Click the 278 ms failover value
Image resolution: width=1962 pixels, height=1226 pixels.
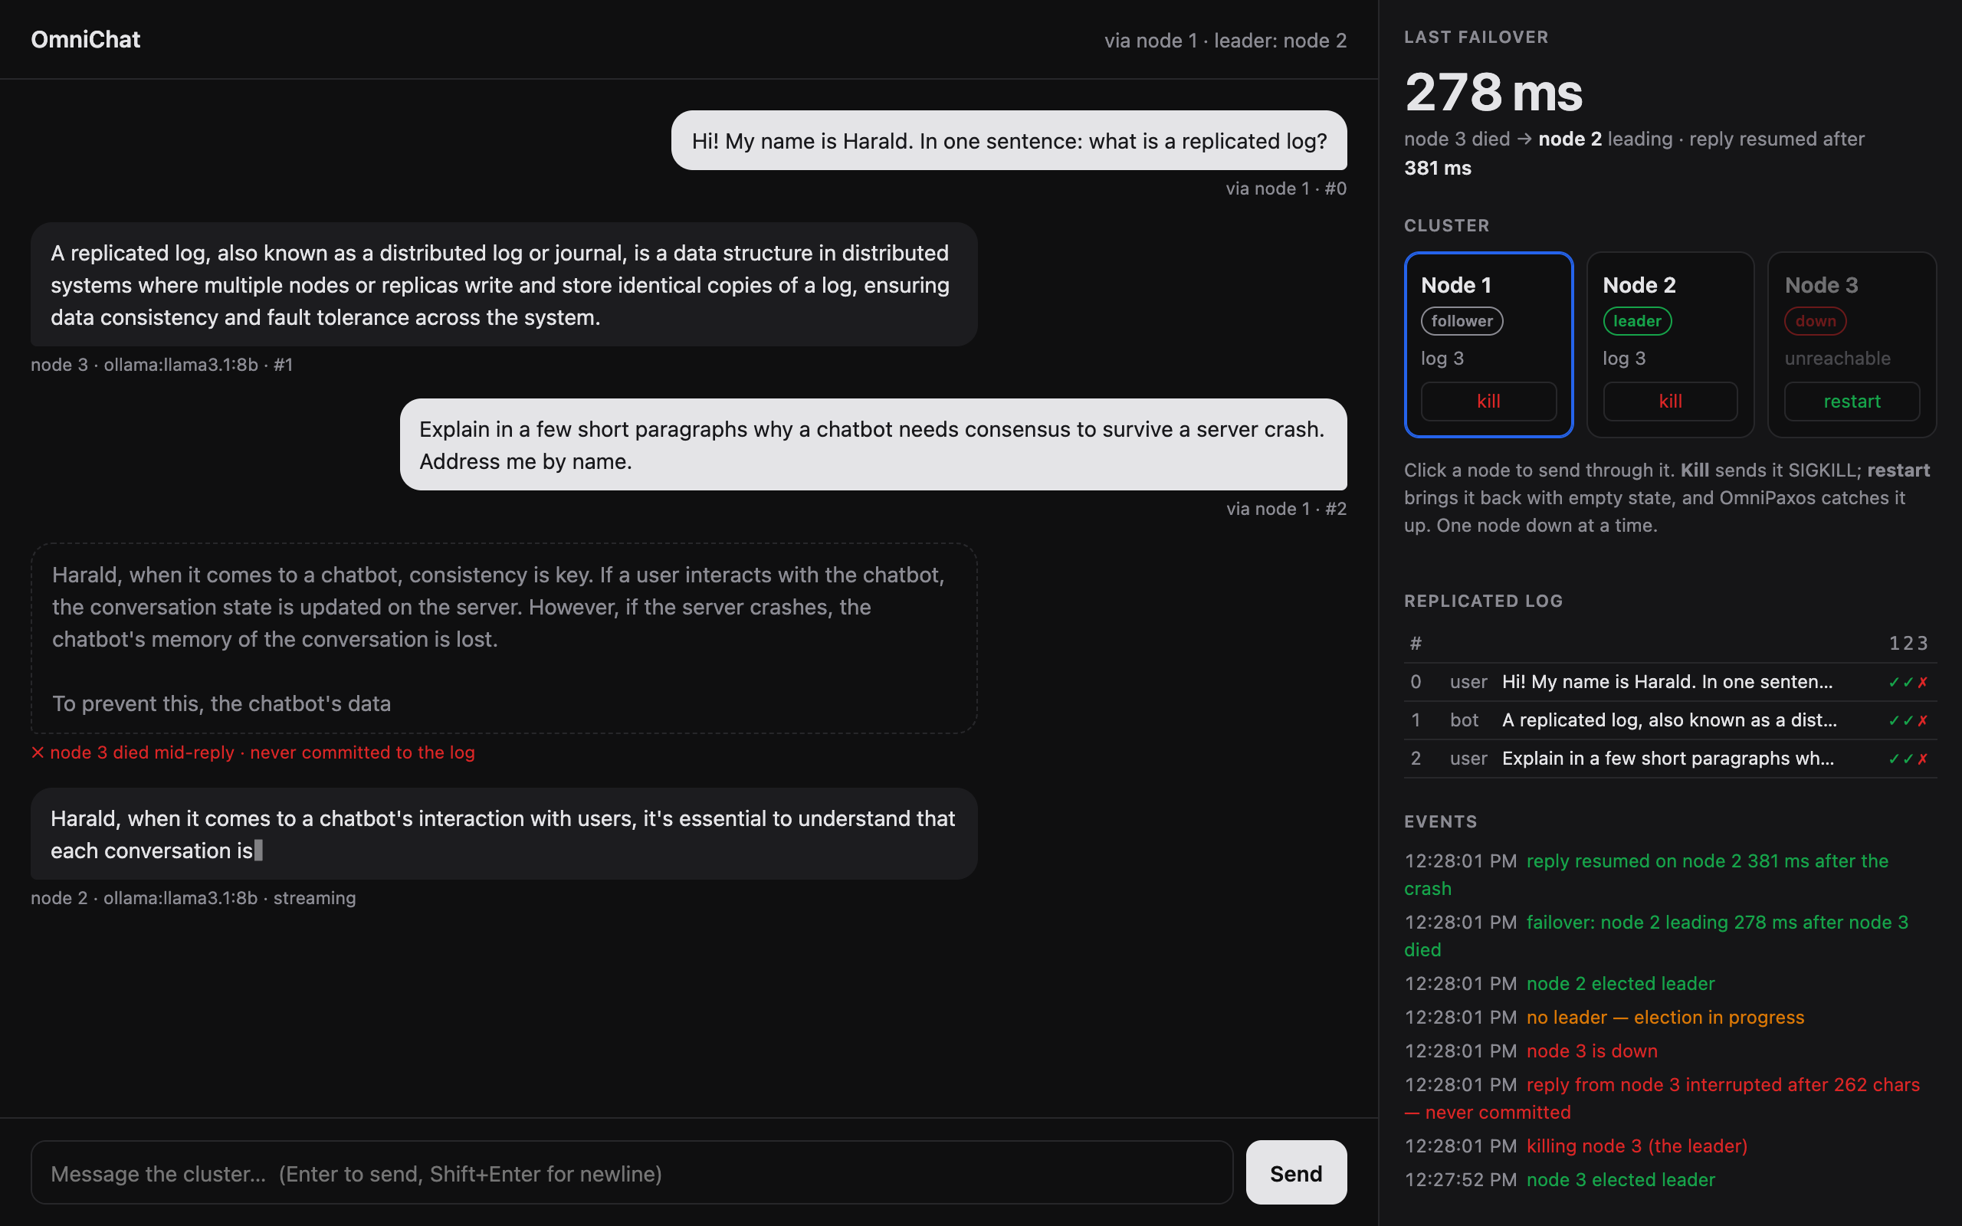[1494, 92]
